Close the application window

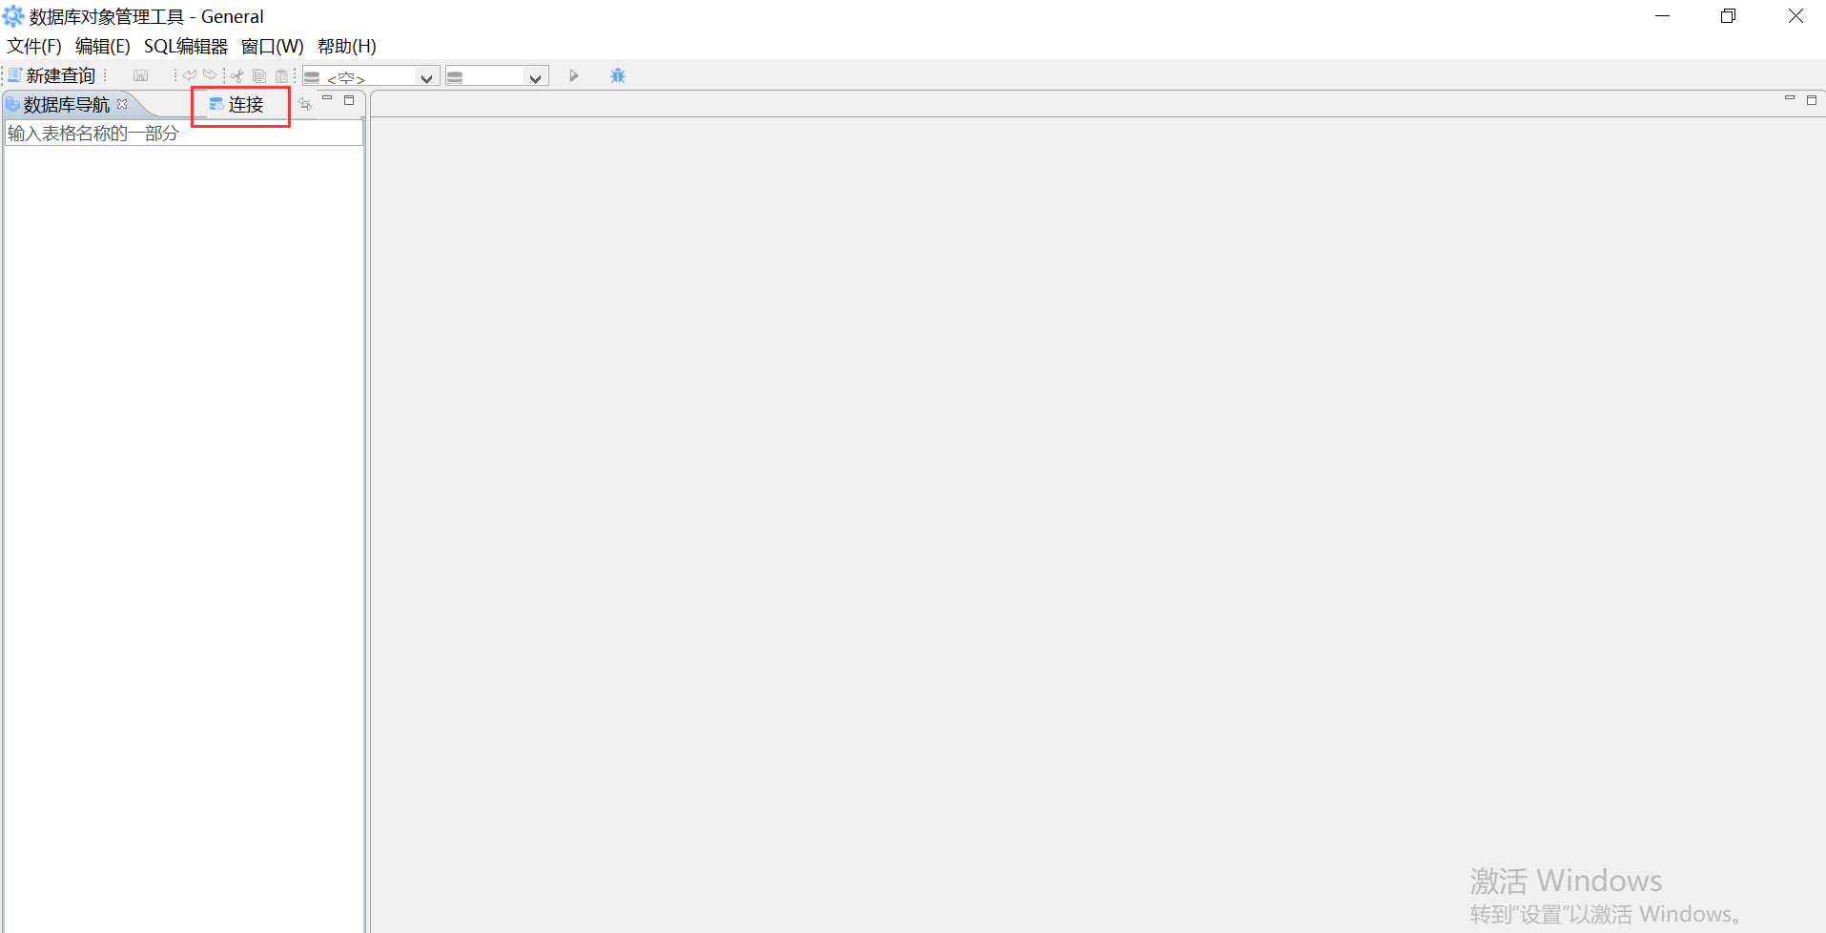click(1795, 16)
